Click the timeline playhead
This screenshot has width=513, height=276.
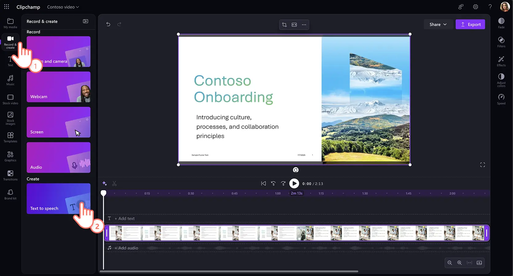point(104,193)
